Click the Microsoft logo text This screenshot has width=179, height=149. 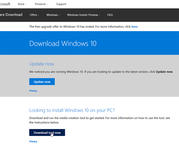[x=5, y=4]
